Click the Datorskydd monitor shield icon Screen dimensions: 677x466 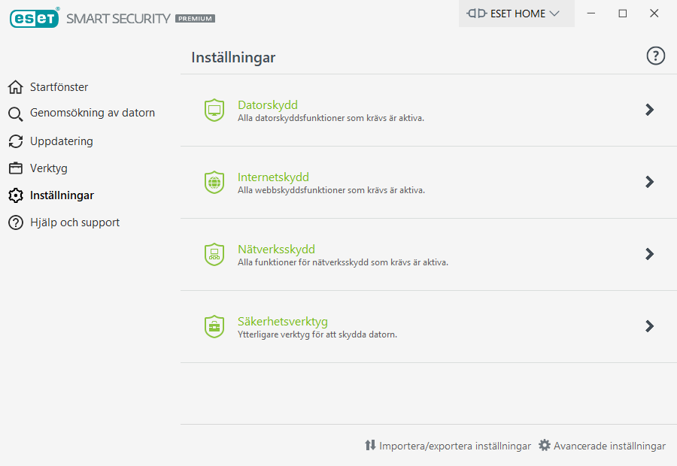[x=214, y=110]
